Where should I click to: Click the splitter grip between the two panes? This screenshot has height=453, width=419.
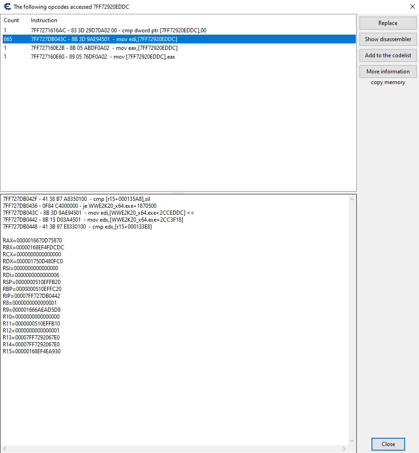(x=179, y=193)
